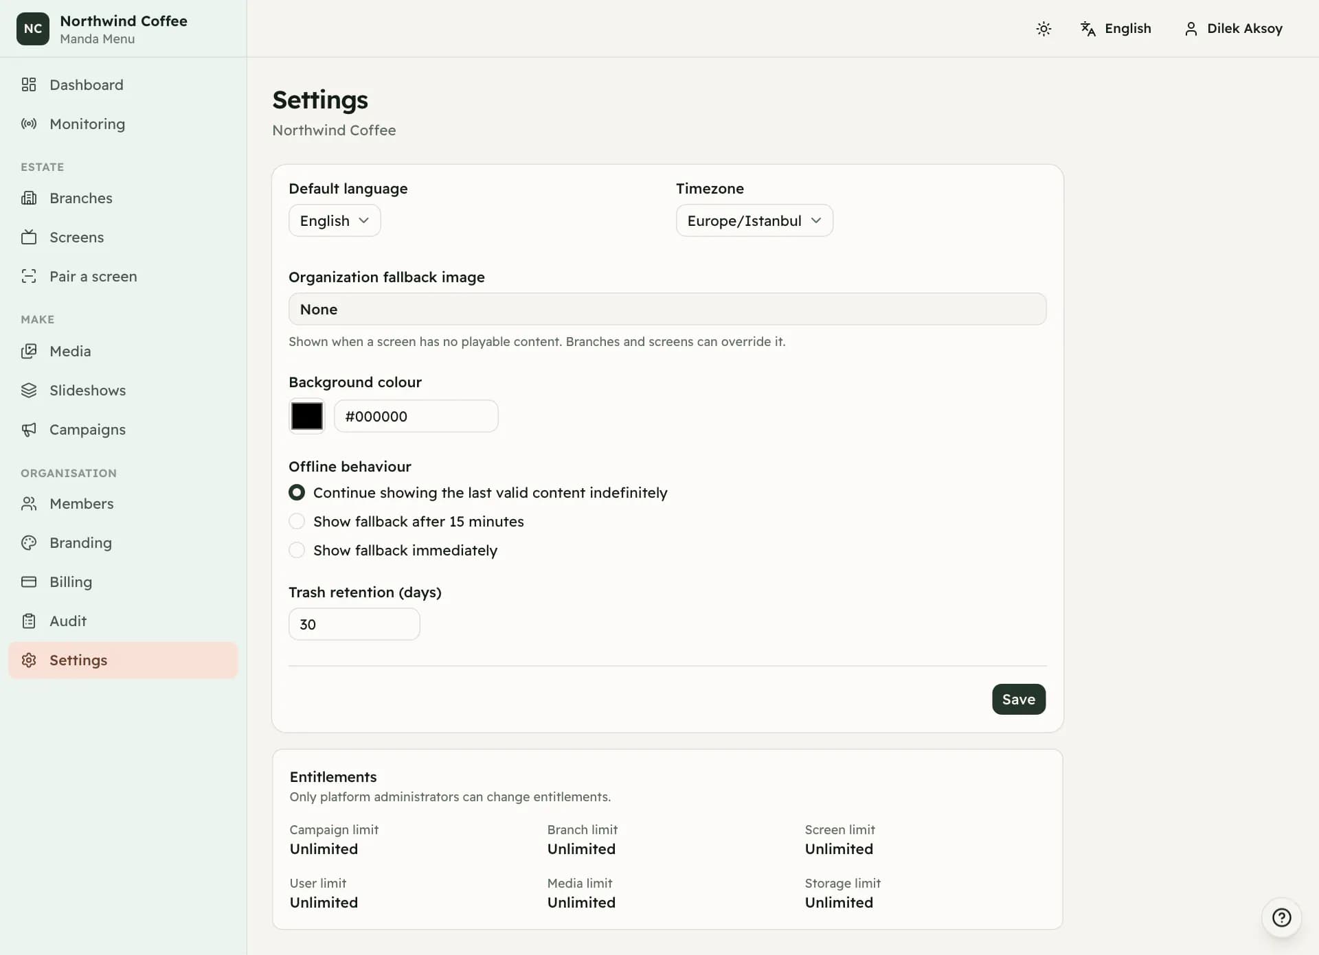Open the Organization fallback image selector
This screenshot has width=1319, height=955.
[667, 309]
